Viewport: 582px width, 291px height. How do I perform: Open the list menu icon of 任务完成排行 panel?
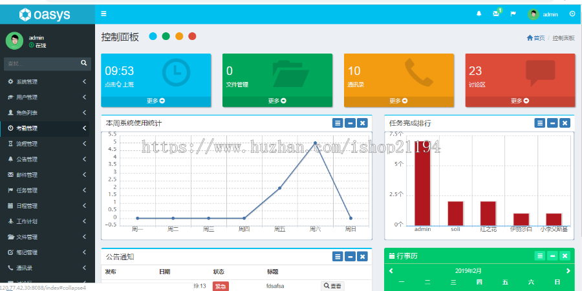pos(540,123)
